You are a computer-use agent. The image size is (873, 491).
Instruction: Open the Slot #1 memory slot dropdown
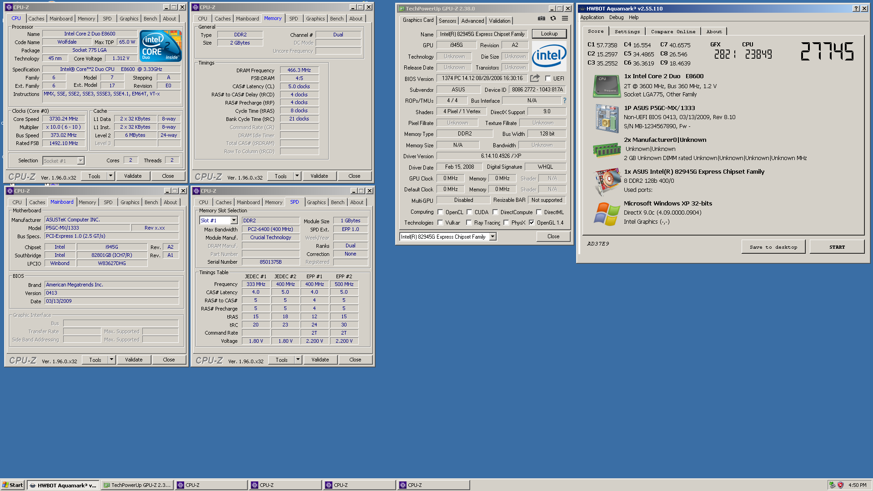[x=234, y=220]
